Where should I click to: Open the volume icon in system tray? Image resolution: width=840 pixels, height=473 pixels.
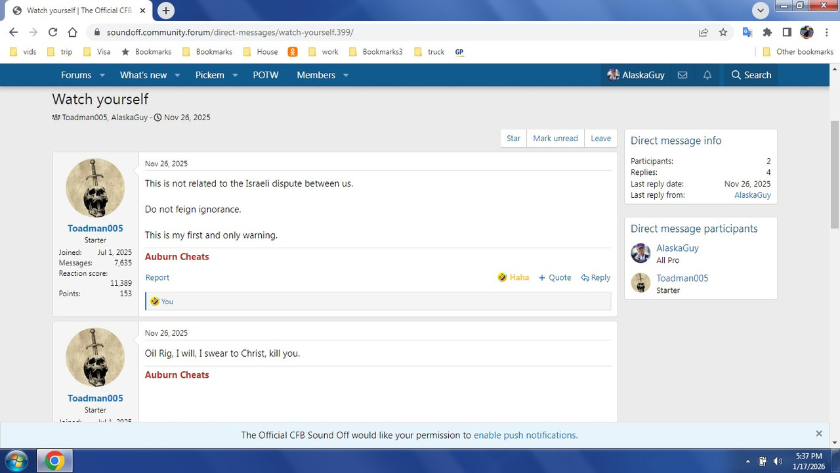click(x=778, y=461)
